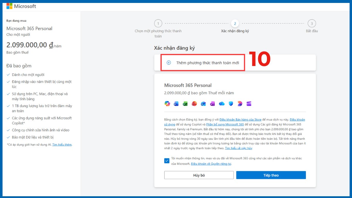
Task: Click step 1 'Chọn một phương thức thanh toán'
Action: 158,23
